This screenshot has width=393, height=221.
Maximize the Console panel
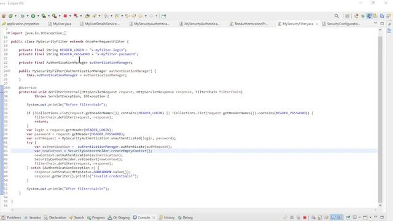click(x=382, y=217)
